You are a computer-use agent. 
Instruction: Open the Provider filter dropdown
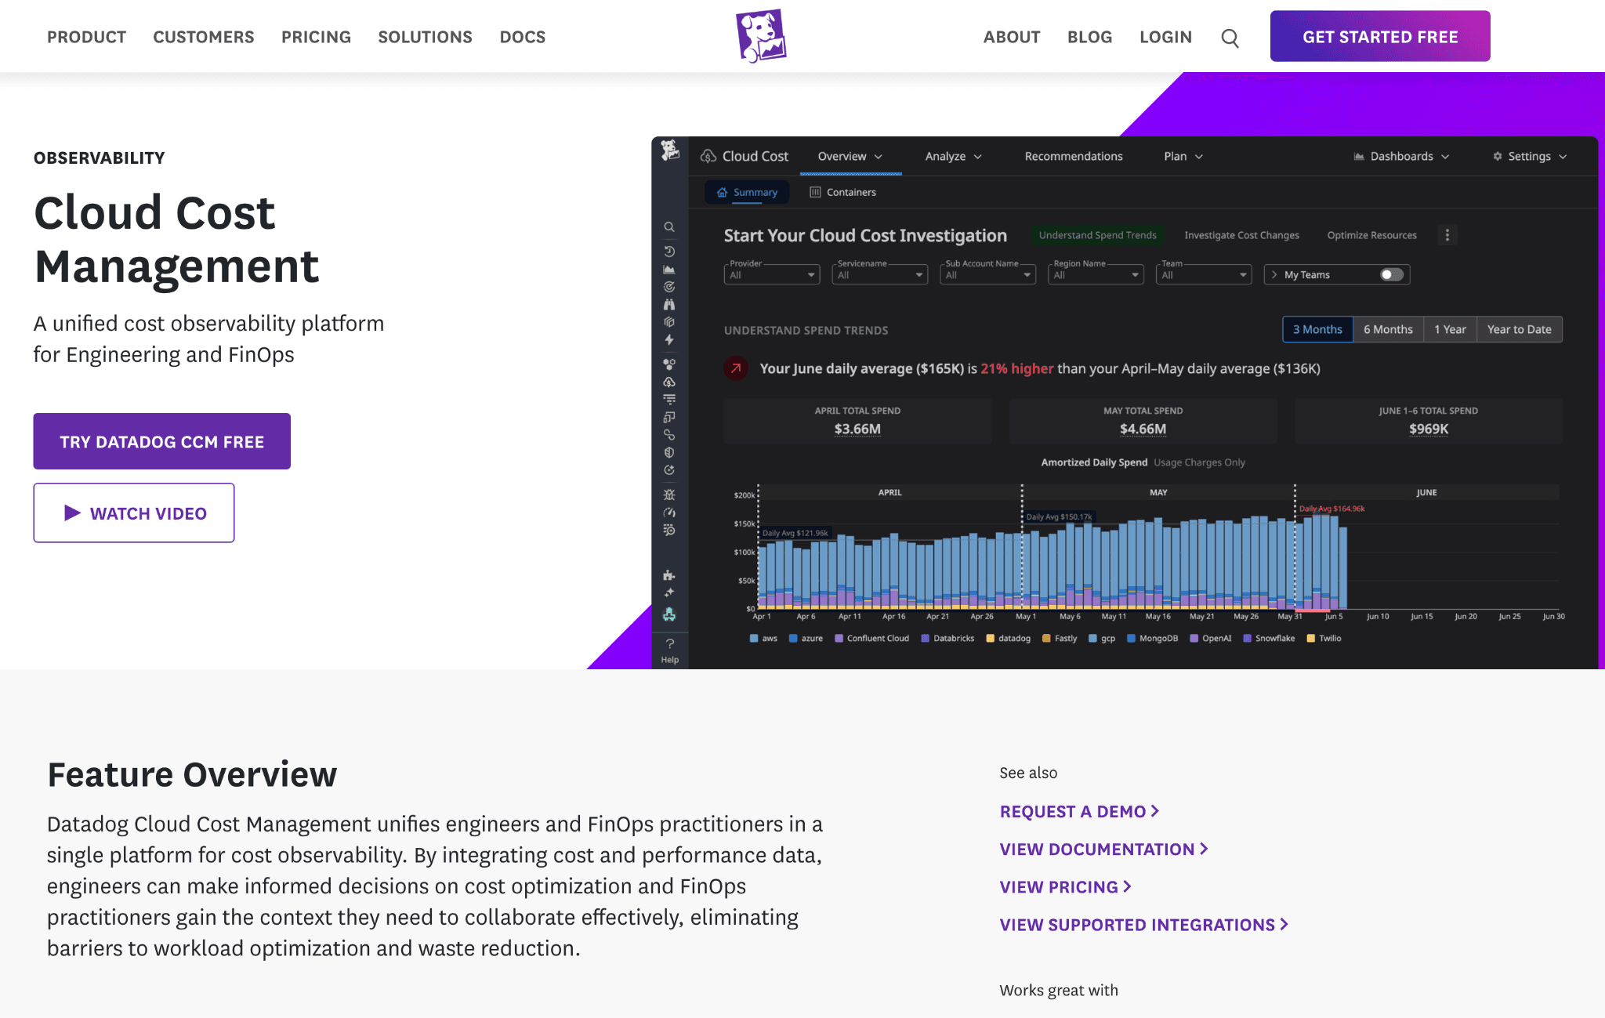point(772,274)
